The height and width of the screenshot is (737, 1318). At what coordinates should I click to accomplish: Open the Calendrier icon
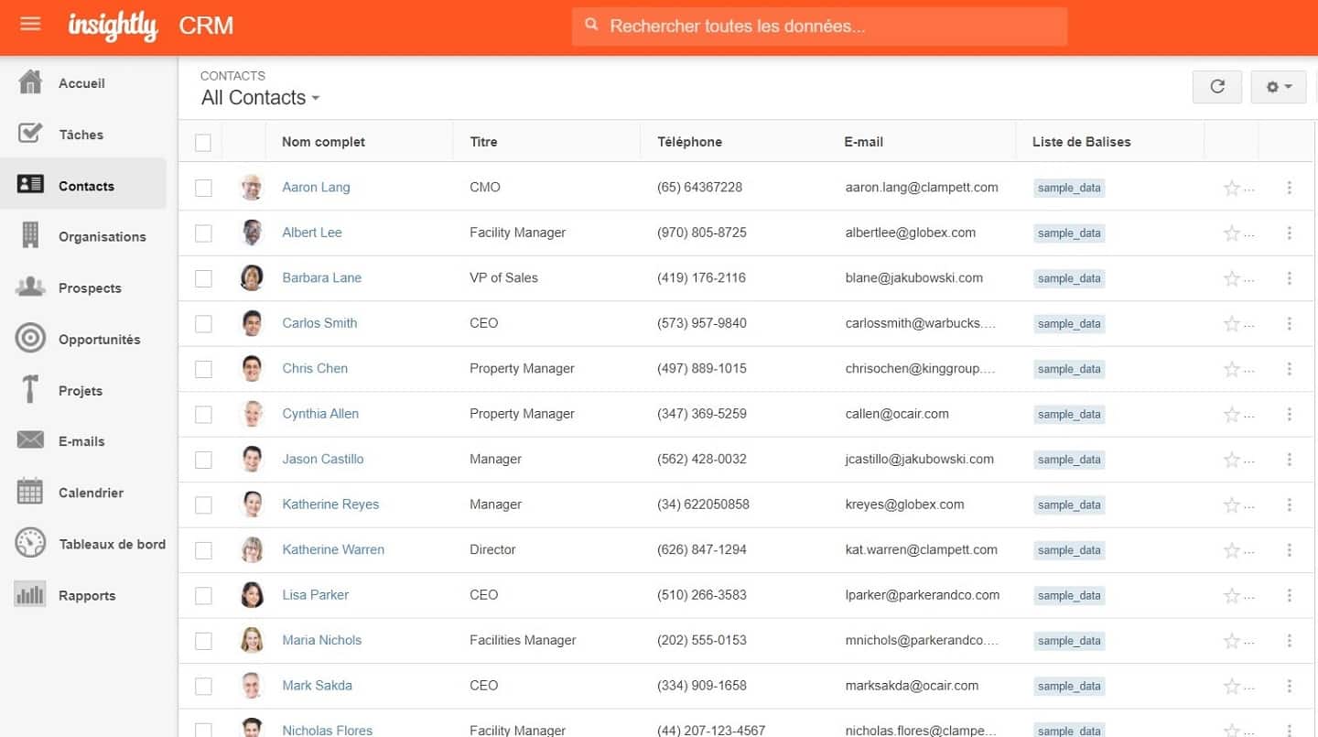[30, 493]
